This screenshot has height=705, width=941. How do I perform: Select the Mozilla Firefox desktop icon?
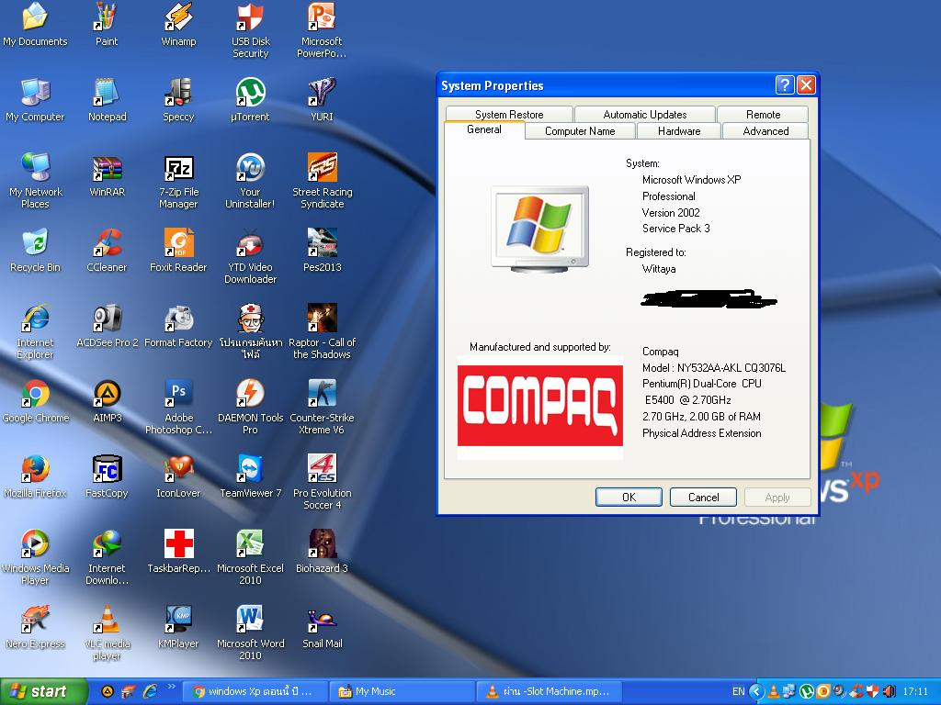click(35, 470)
